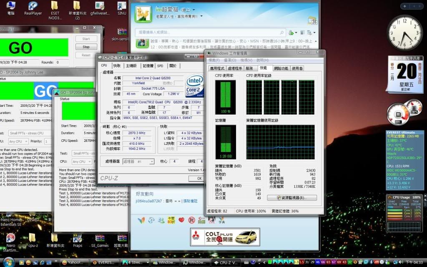The height and width of the screenshot is (267, 427).
Task: Open the Fraps desktop shortcut
Action: pos(77,241)
